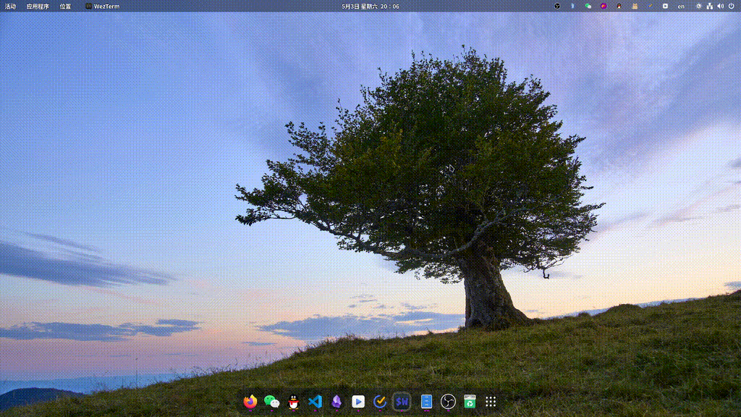Launch OBS Studio from the dock
Image resolution: width=741 pixels, height=417 pixels.
point(448,402)
